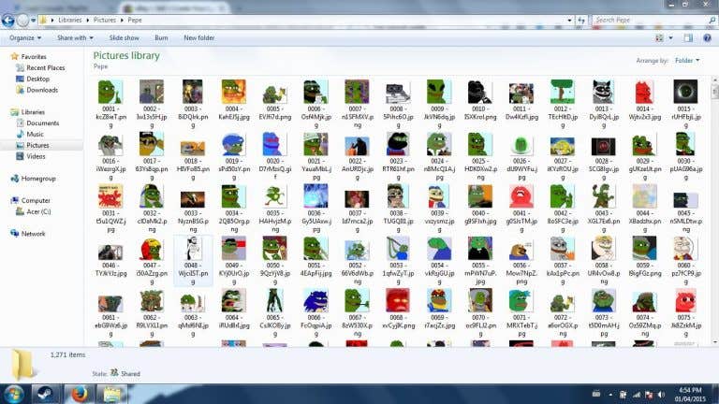Select Music in the Libraries tree

[35, 135]
